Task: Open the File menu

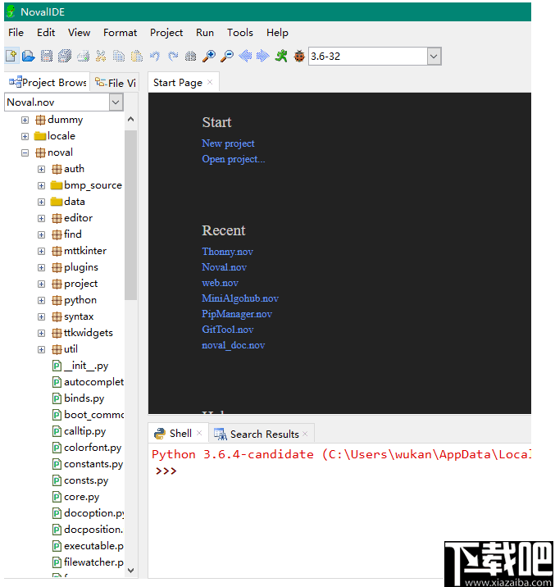Action: [x=16, y=33]
